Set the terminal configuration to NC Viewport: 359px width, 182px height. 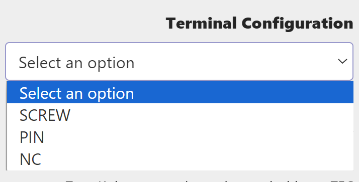pyautogui.click(x=180, y=159)
